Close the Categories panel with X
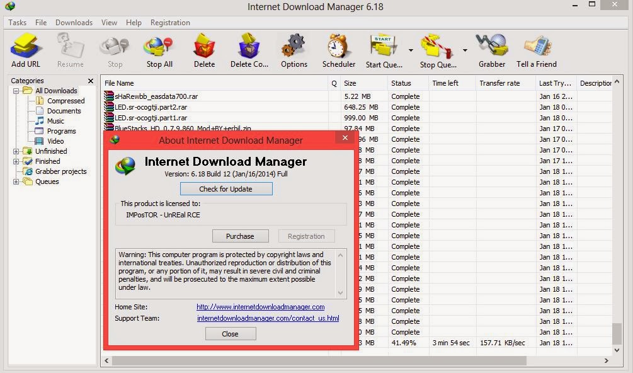This screenshot has height=373, width=633. [91, 81]
